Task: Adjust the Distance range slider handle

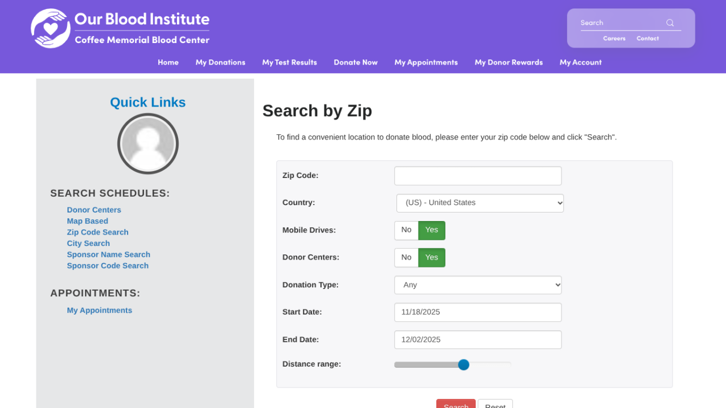Action: coord(463,364)
